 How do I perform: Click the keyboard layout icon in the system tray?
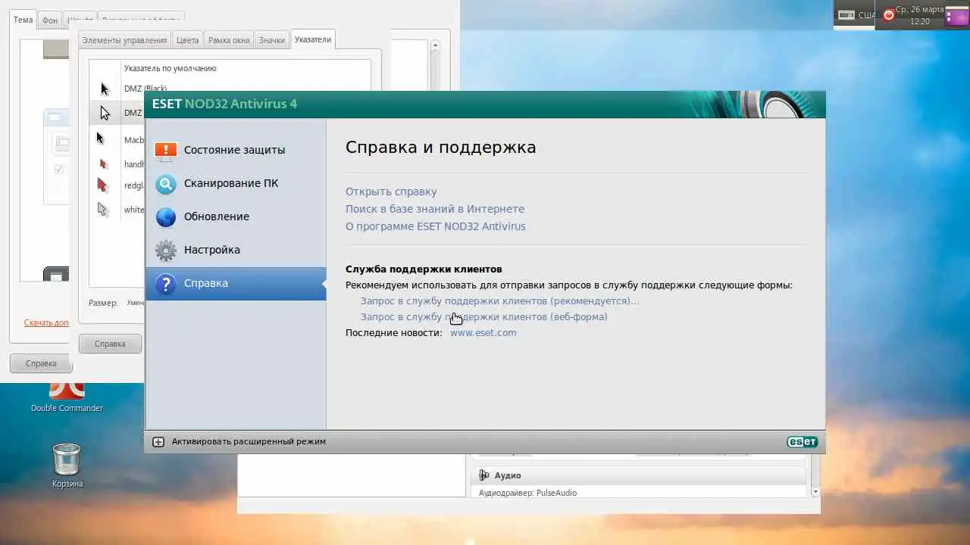[x=846, y=14]
